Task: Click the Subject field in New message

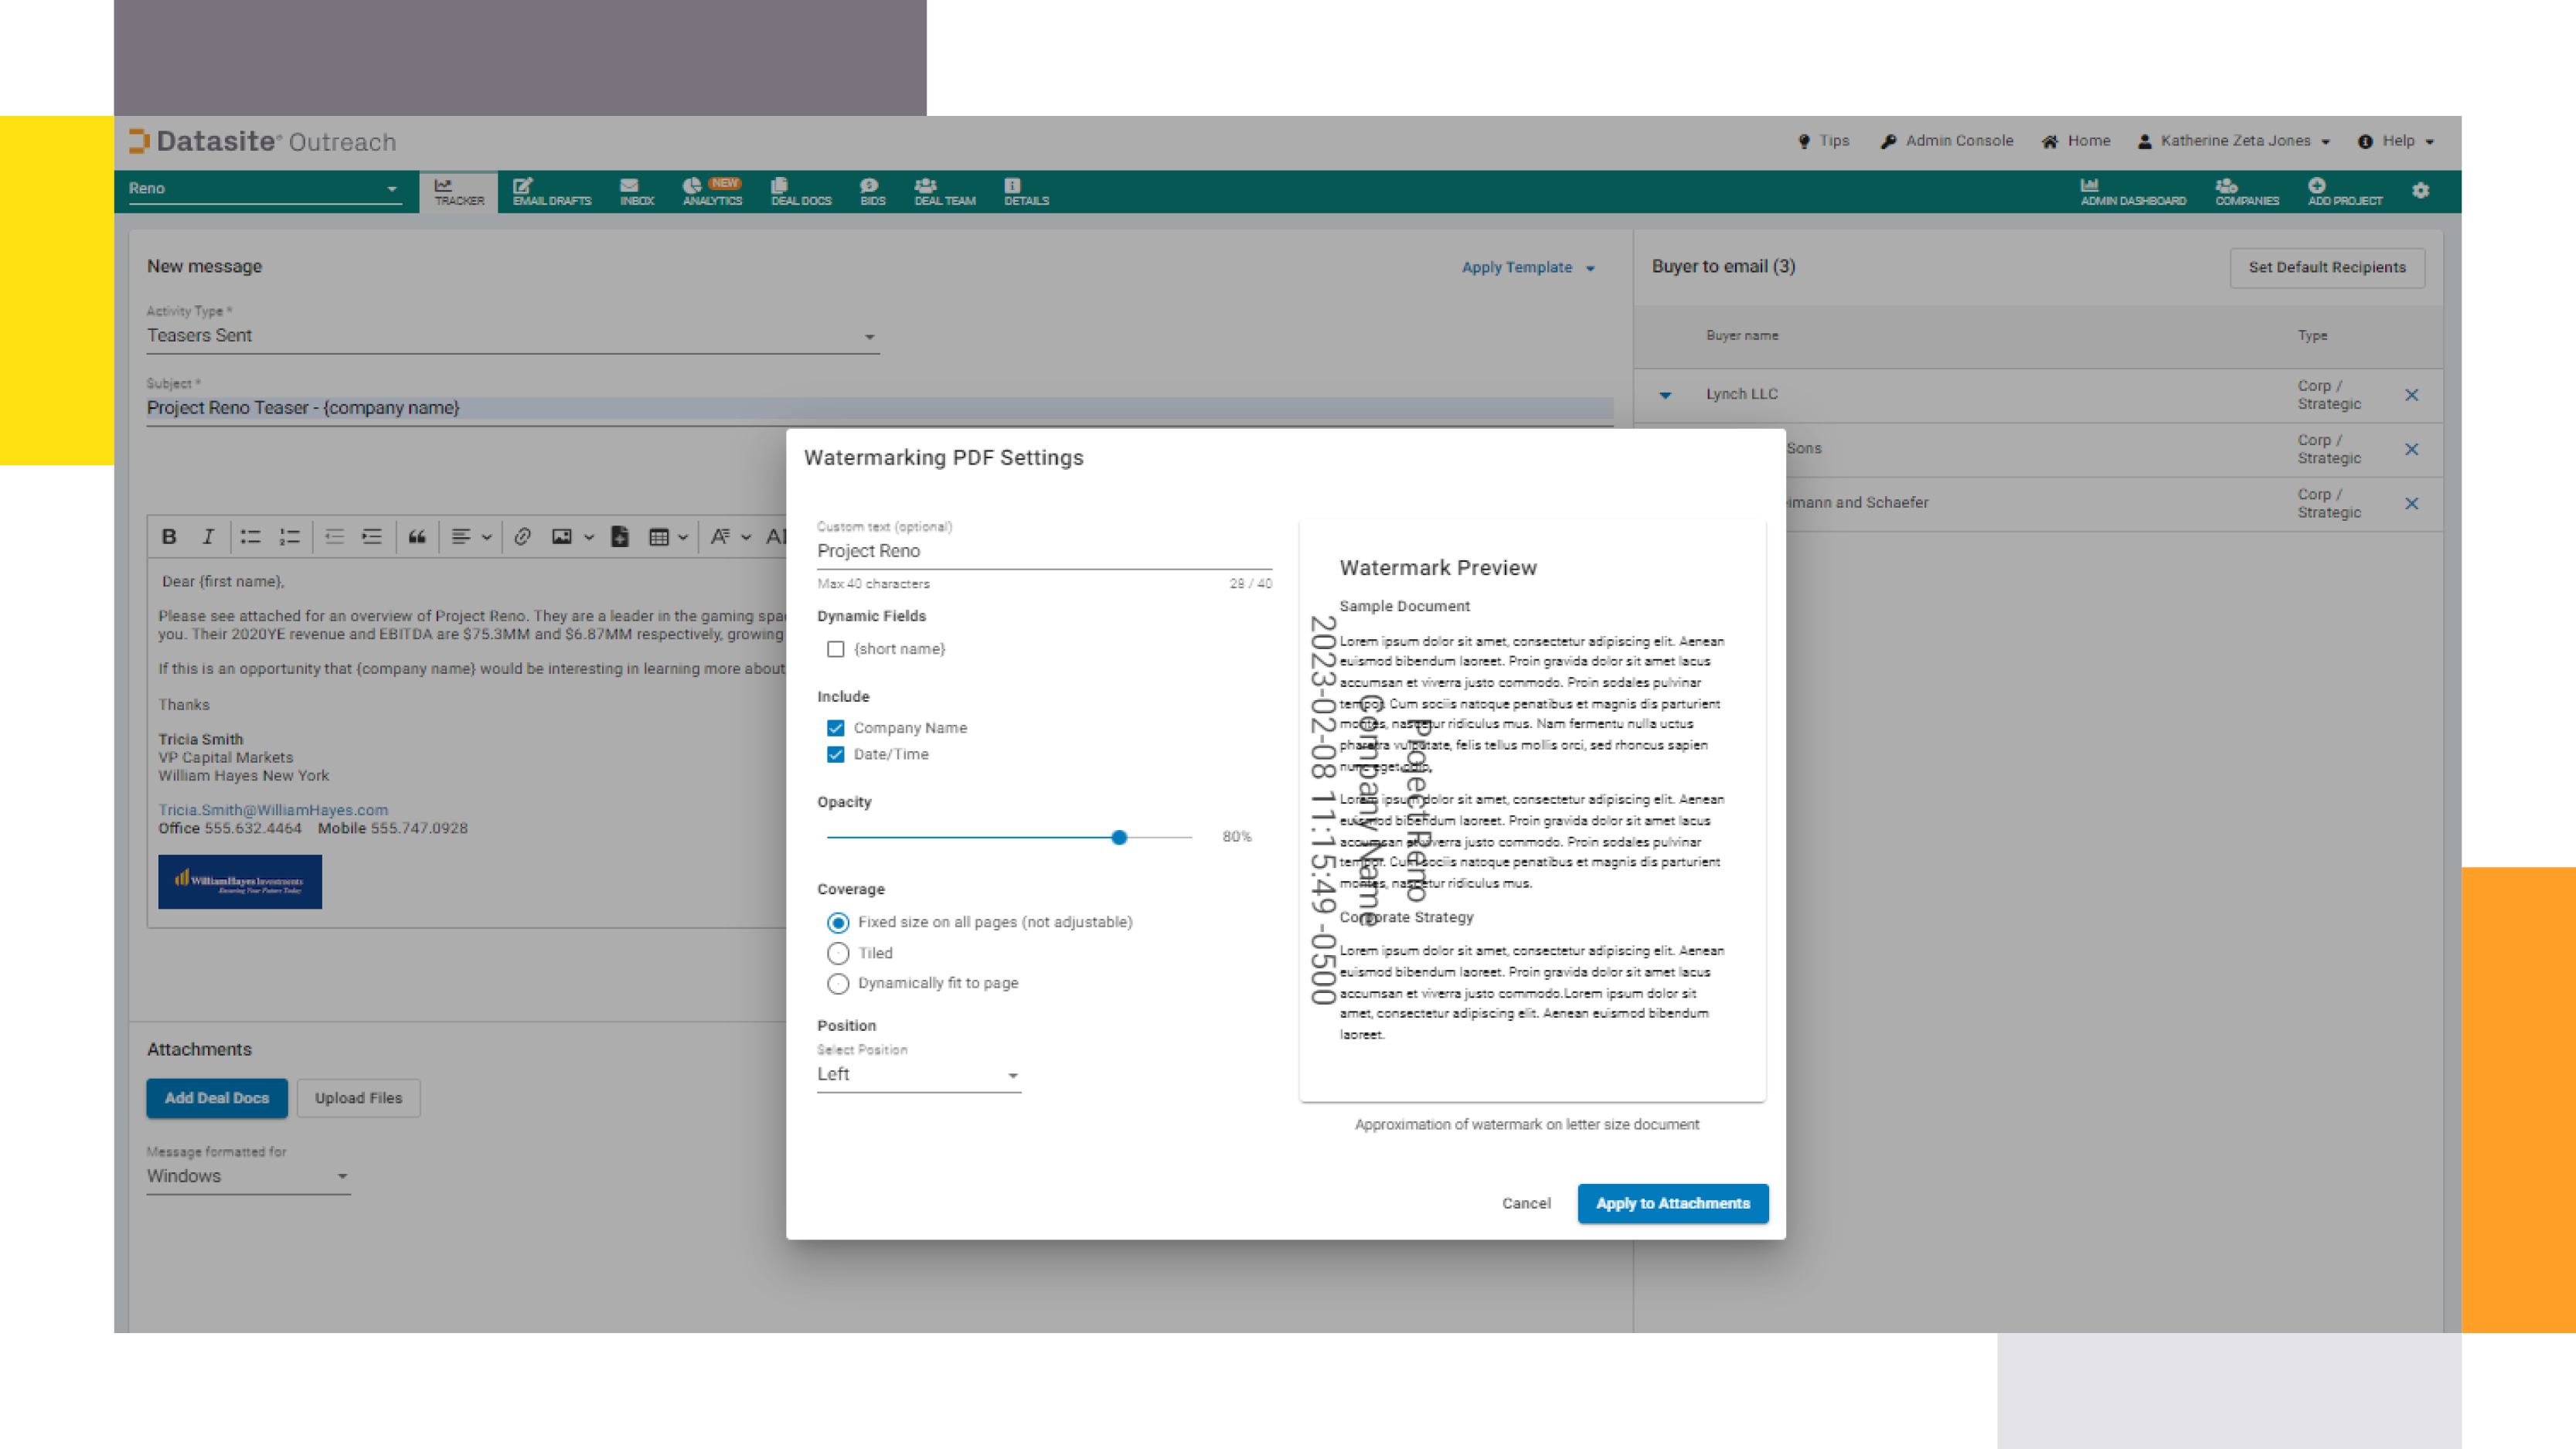Action: point(880,408)
